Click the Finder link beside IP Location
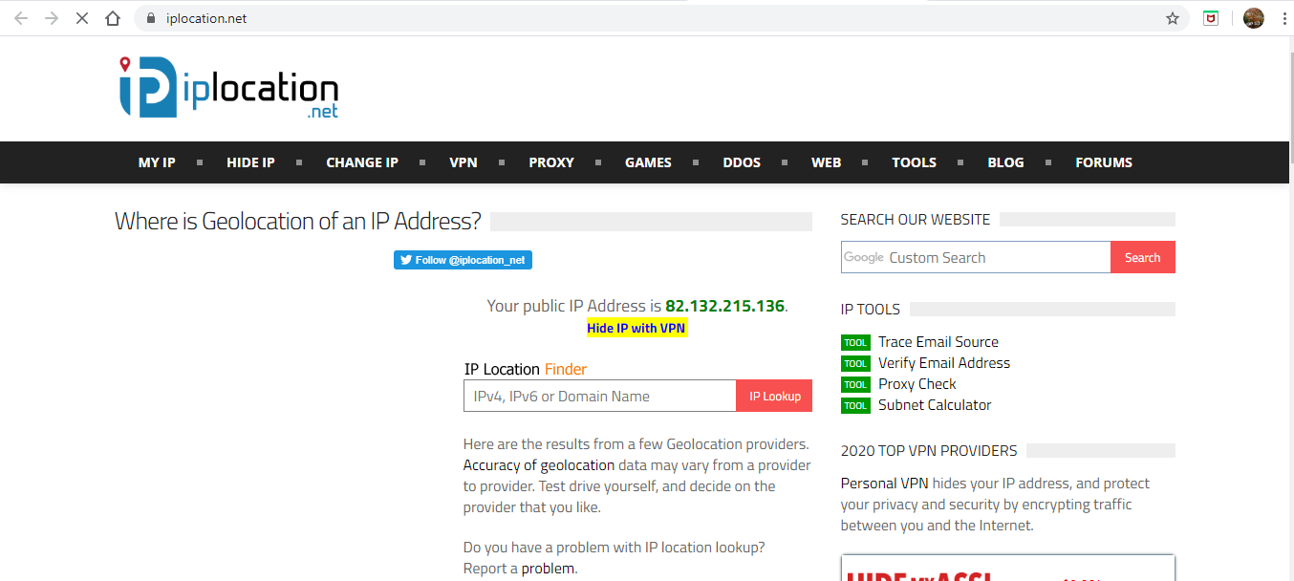Viewport: 1294px width, 581px height. point(566,369)
